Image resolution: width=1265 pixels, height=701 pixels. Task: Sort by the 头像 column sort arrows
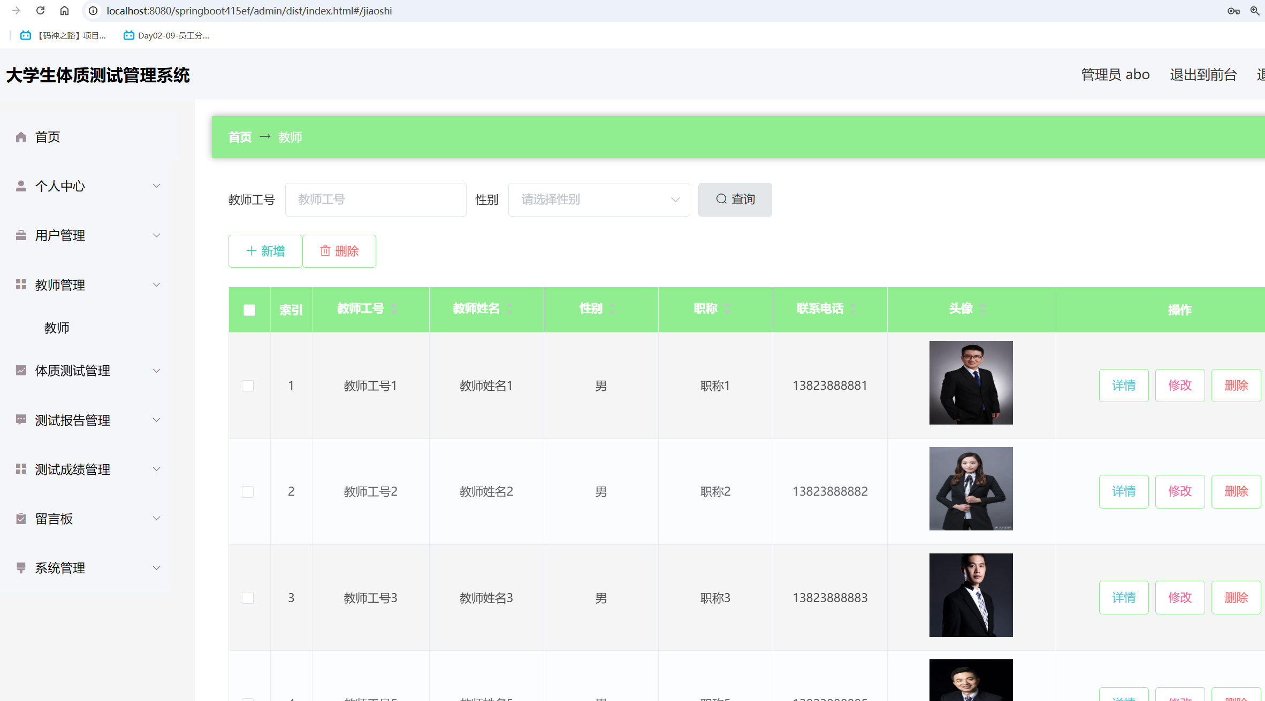click(x=982, y=309)
